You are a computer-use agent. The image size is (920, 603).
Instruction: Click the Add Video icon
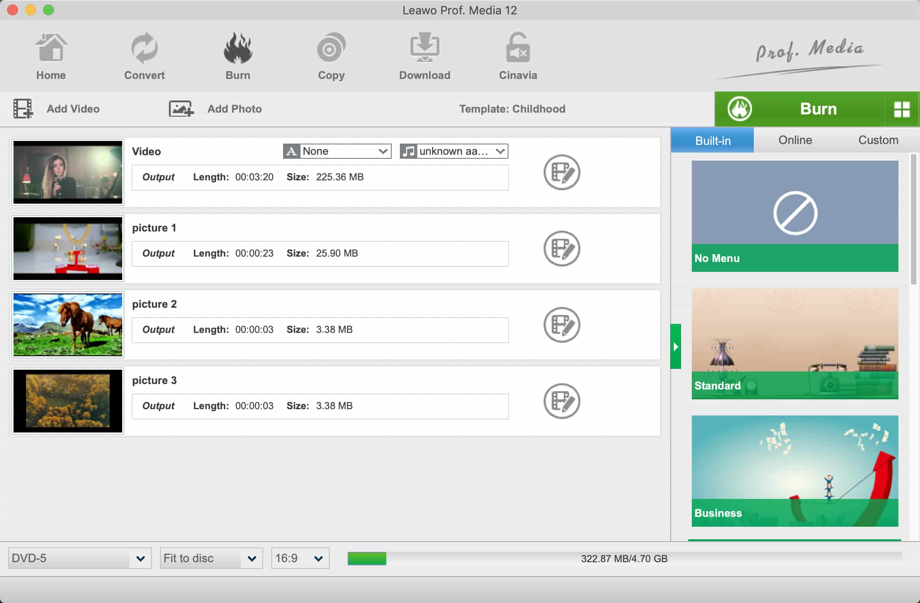pyautogui.click(x=23, y=109)
